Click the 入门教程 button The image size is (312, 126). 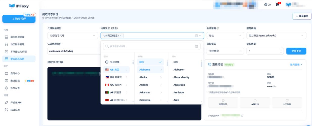tap(287, 102)
